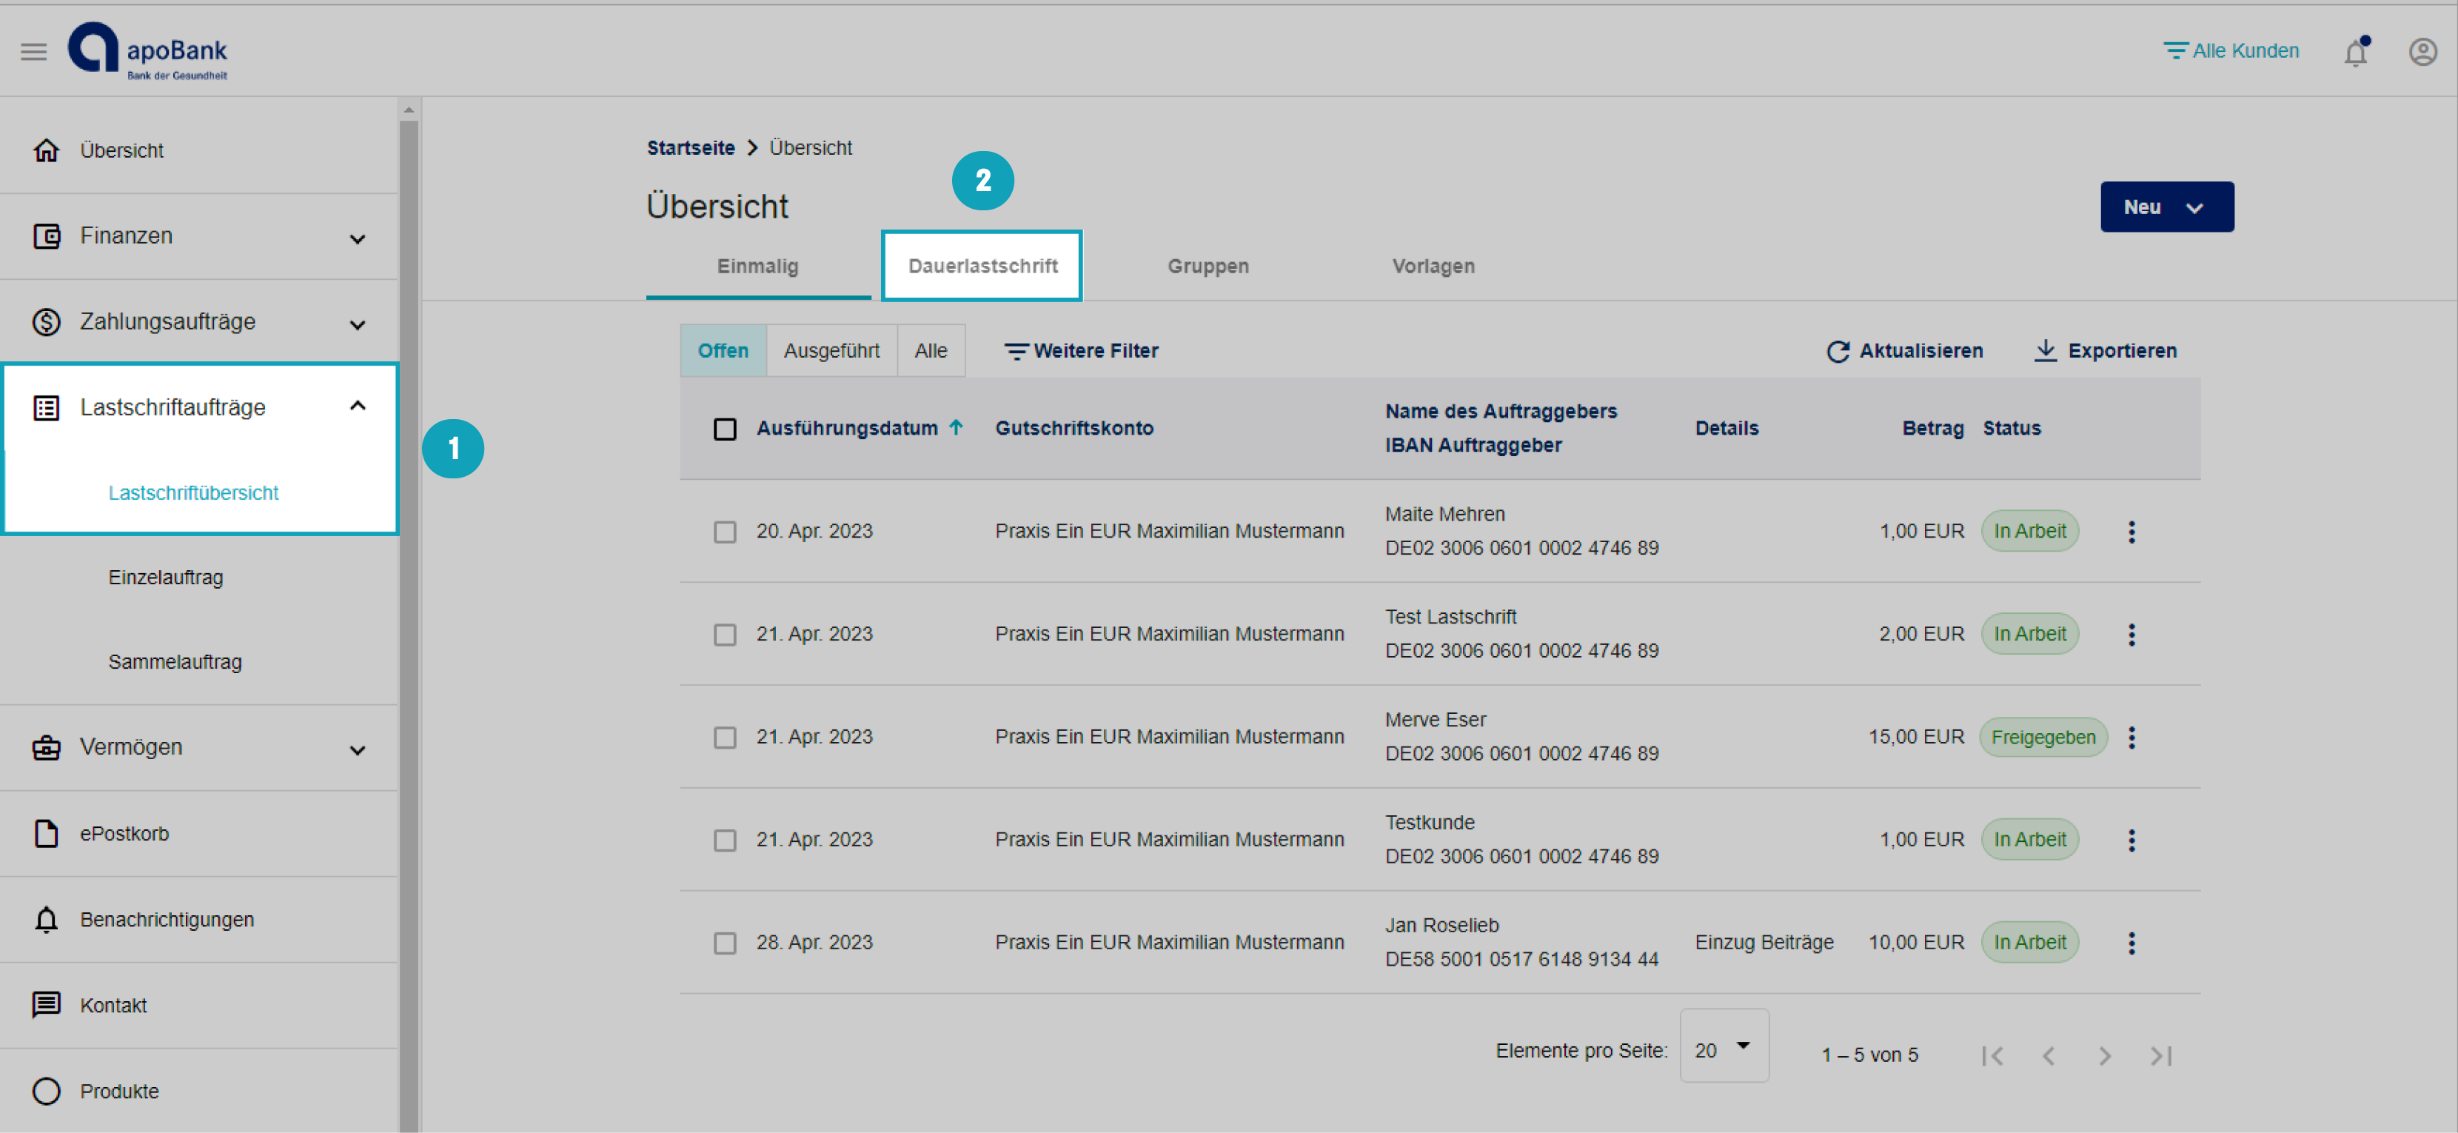The height and width of the screenshot is (1133, 2458).
Task: Expand the Zahlungsaufträge chevron
Action: 358,324
